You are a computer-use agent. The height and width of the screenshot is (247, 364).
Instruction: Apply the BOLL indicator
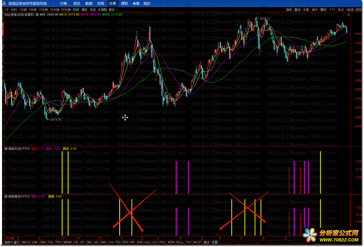(180, 242)
